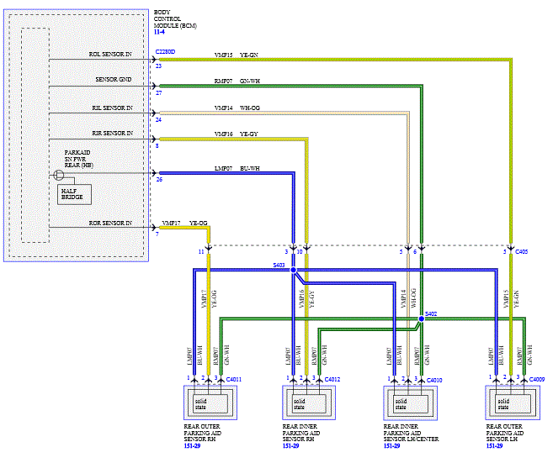Select the ROR SENSOR IN label
The width and height of the screenshot is (553, 463).
click(110, 224)
